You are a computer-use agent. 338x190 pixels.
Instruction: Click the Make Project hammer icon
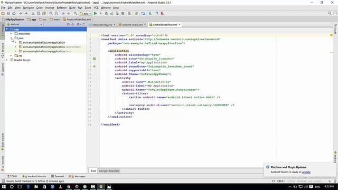tap(76, 13)
